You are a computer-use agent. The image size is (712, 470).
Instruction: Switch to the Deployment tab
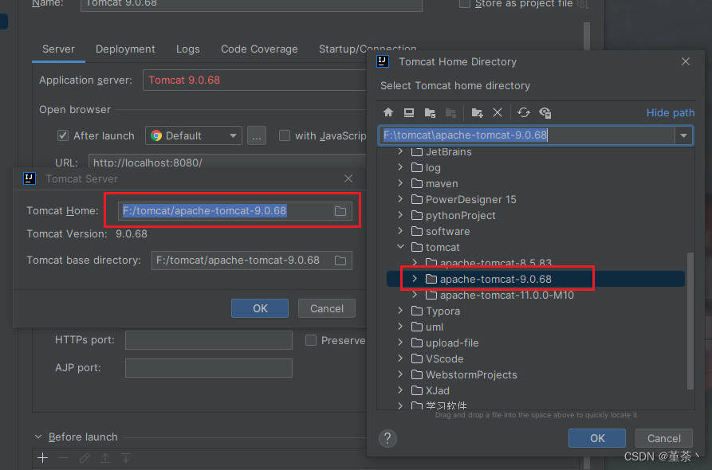(125, 49)
